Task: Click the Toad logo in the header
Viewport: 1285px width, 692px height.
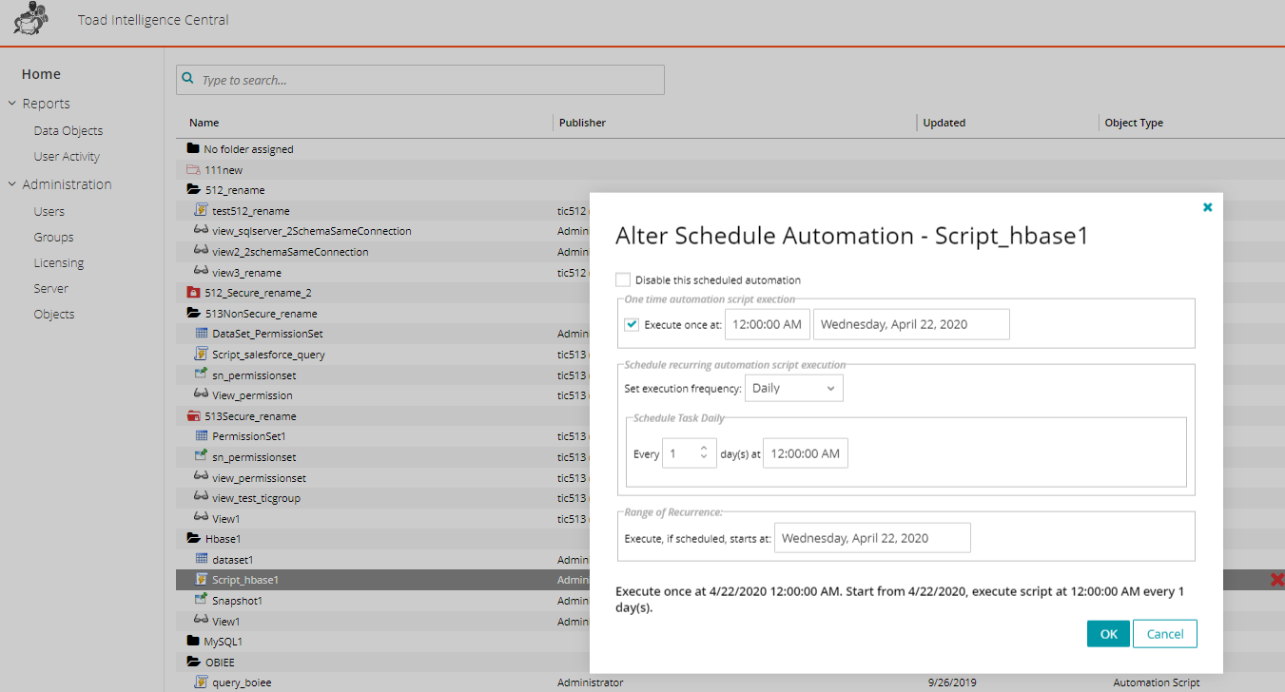Action: (32, 19)
